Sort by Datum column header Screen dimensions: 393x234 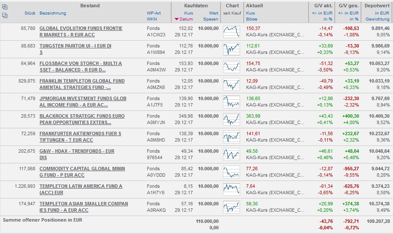coord(186,19)
